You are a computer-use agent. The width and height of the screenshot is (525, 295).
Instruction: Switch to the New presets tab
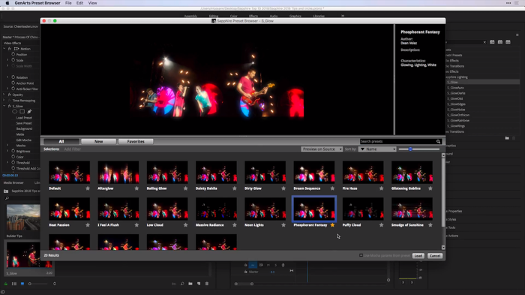pos(98,141)
